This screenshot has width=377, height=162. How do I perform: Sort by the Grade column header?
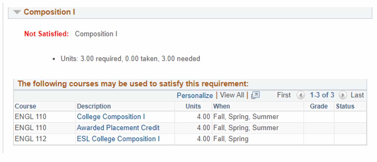pyautogui.click(x=319, y=106)
